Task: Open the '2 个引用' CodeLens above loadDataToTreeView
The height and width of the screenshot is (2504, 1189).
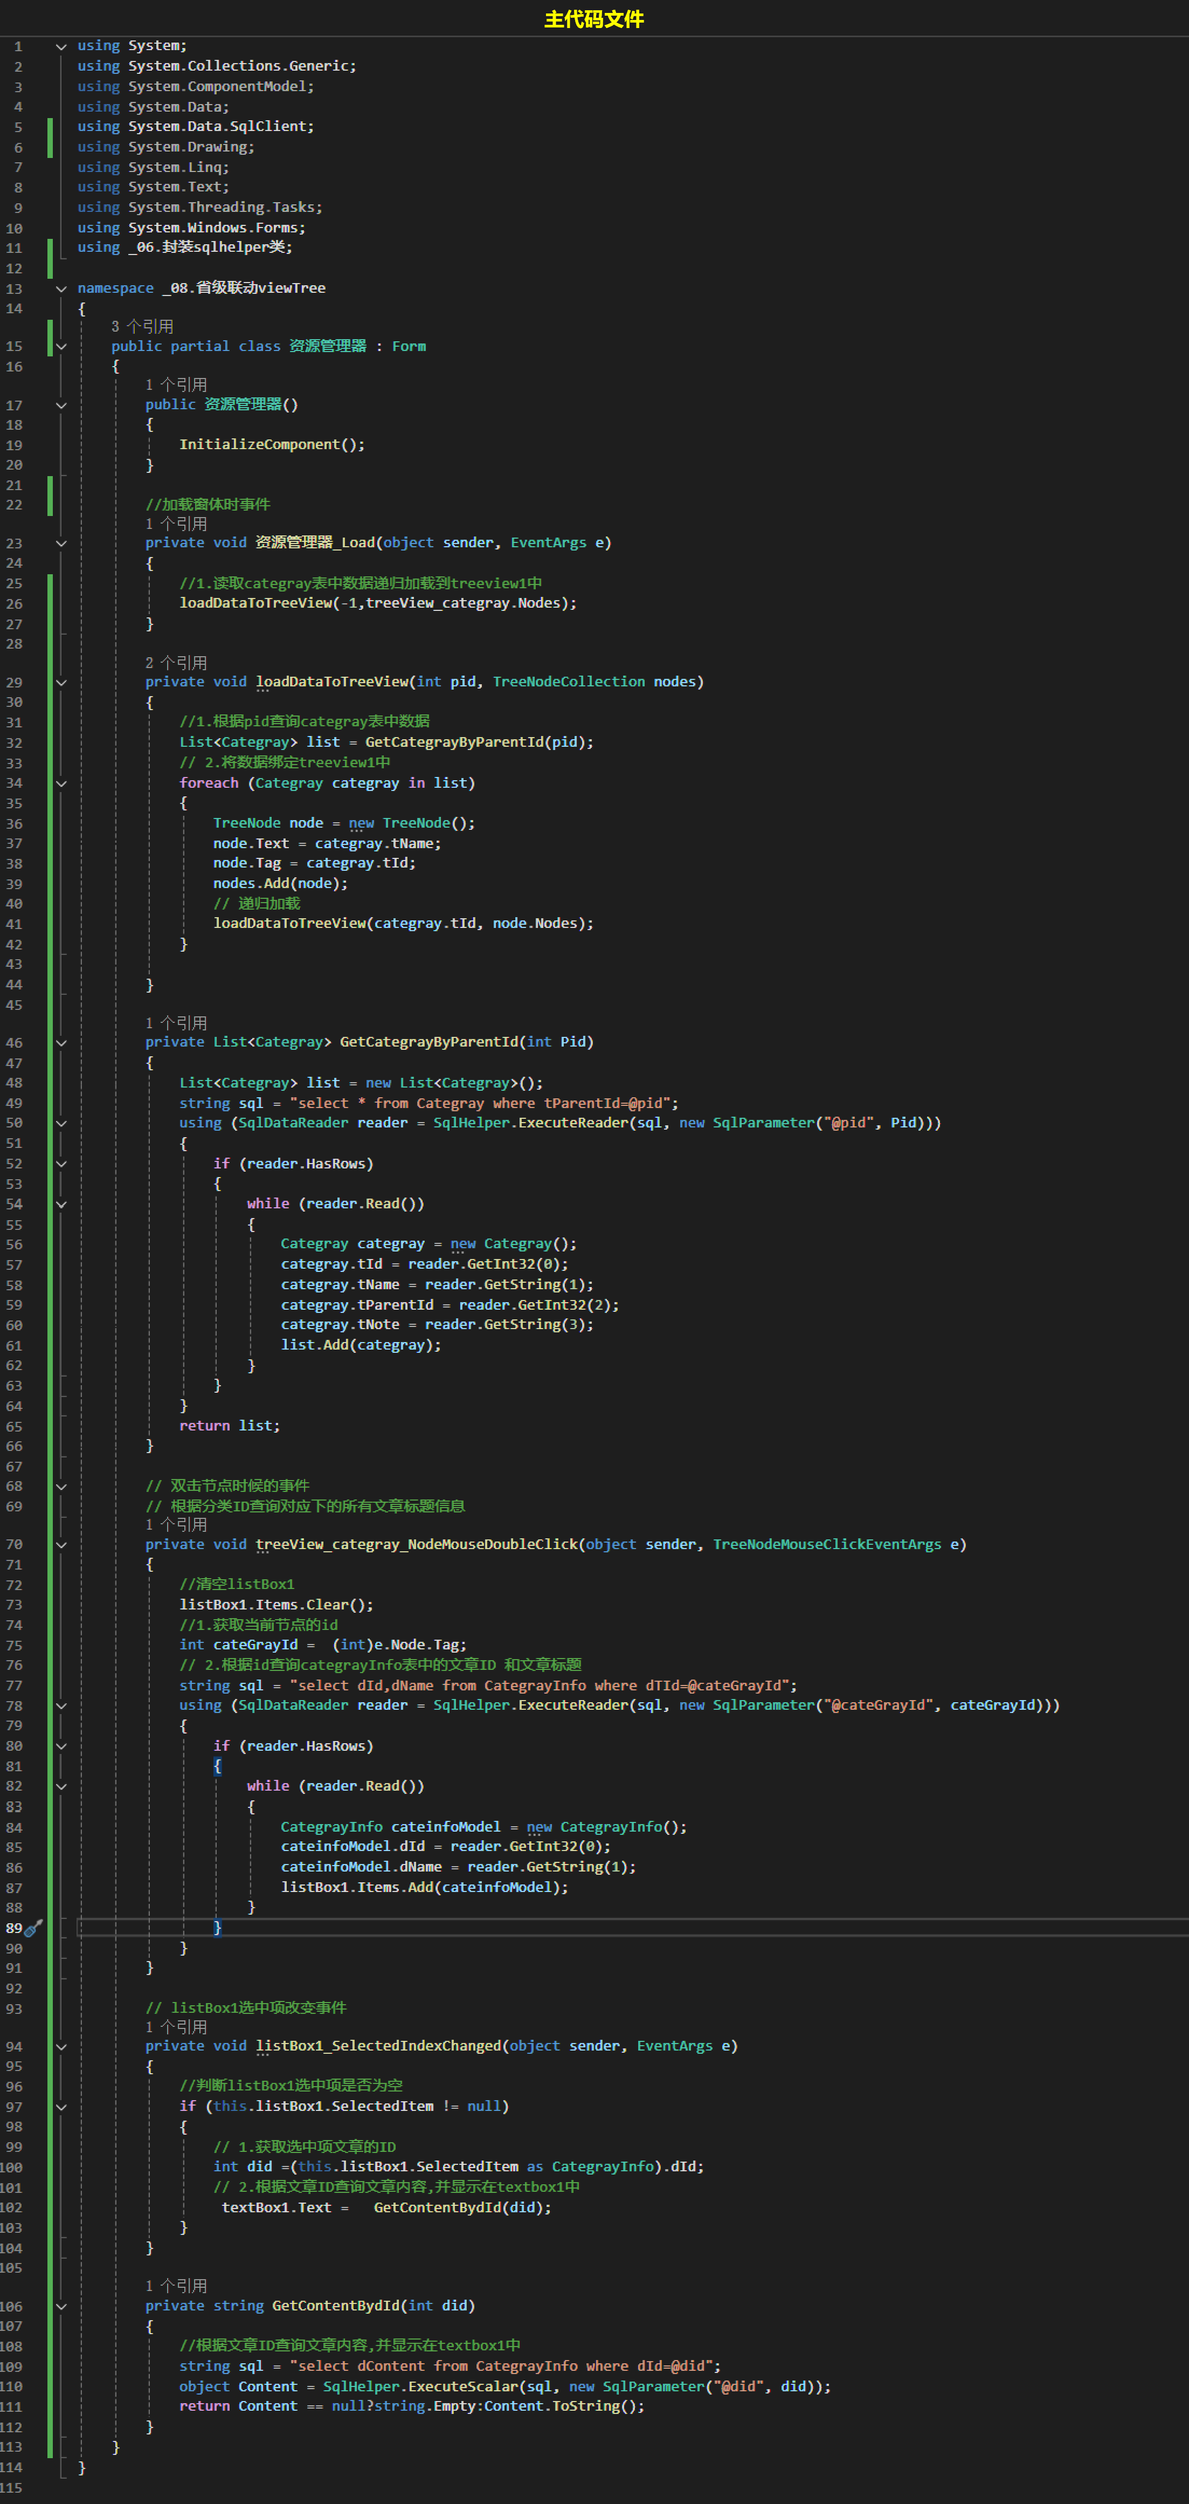Action: pyautogui.click(x=176, y=663)
